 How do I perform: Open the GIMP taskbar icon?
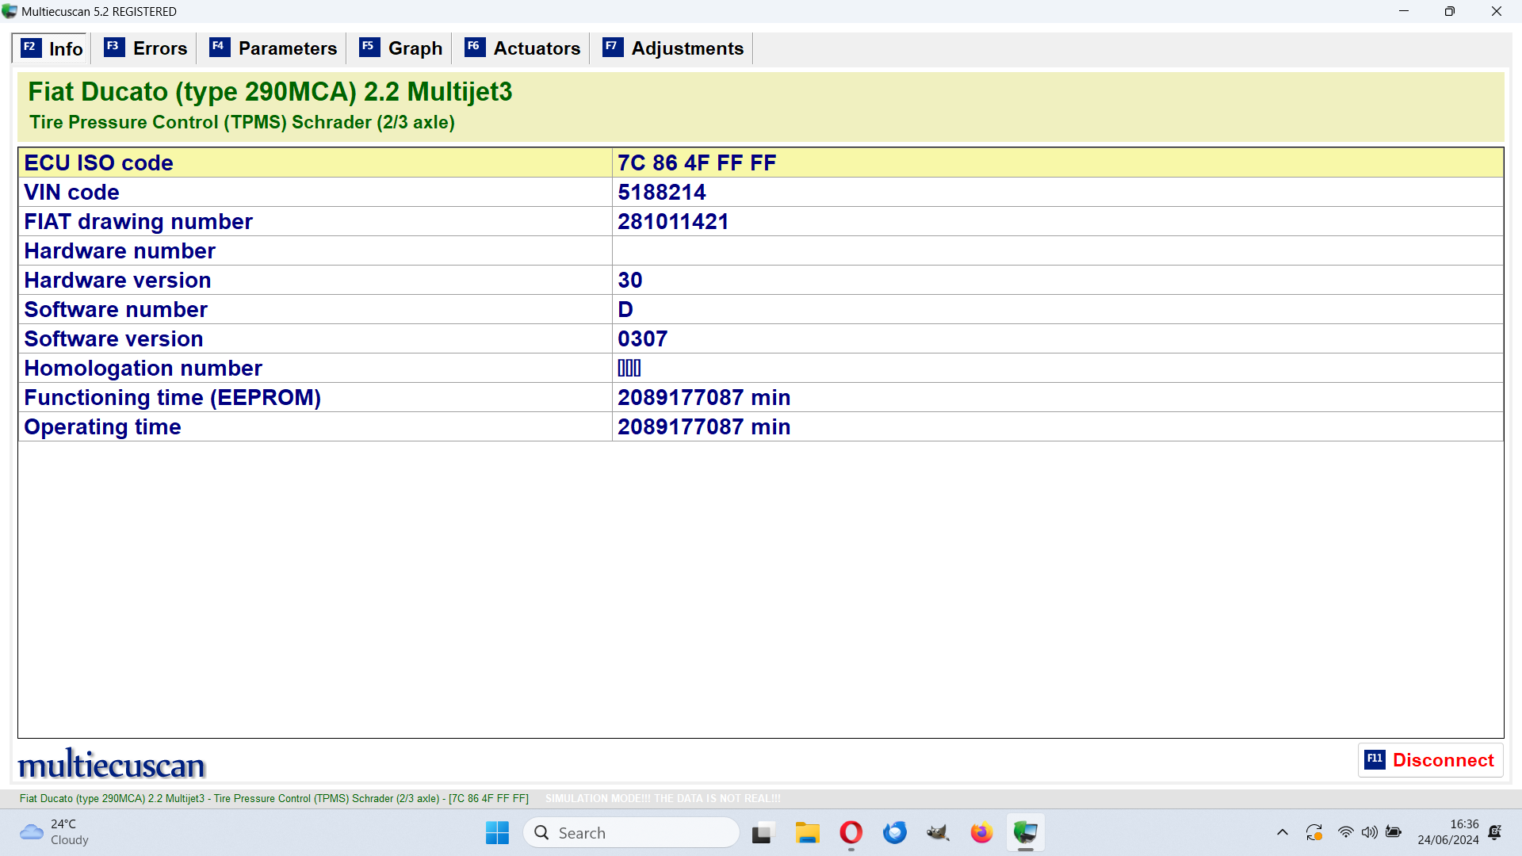(x=939, y=833)
